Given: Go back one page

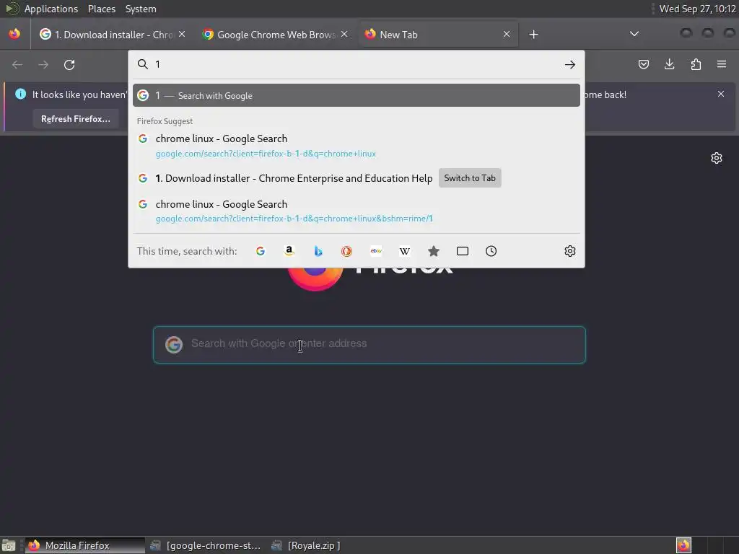Looking at the screenshot, I should [x=17, y=64].
